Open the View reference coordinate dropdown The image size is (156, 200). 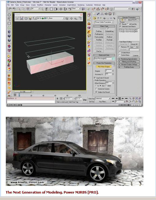(76, 9)
